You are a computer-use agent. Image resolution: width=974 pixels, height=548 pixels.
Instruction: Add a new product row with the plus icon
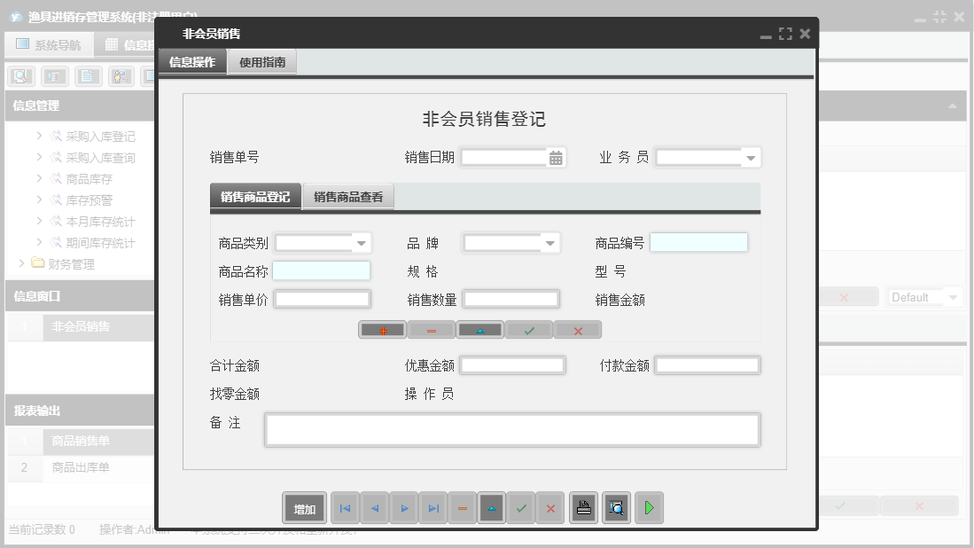(381, 329)
